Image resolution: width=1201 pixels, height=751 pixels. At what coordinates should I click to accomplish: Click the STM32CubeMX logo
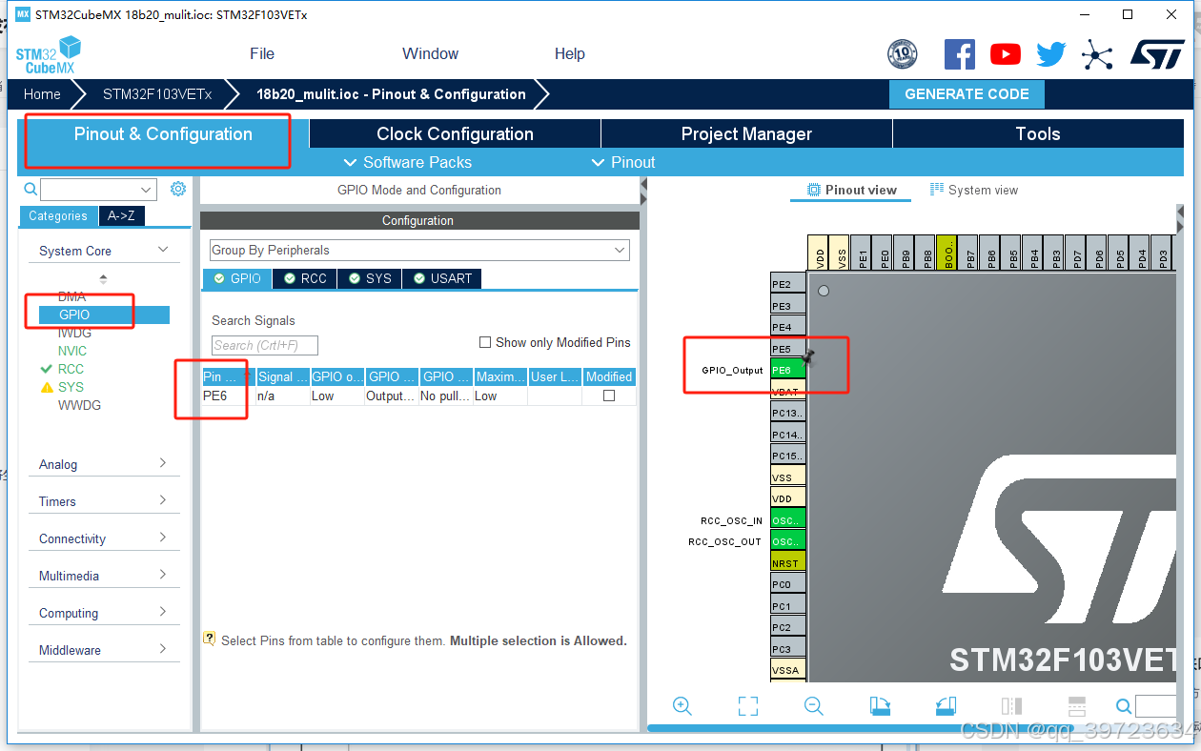(48, 54)
